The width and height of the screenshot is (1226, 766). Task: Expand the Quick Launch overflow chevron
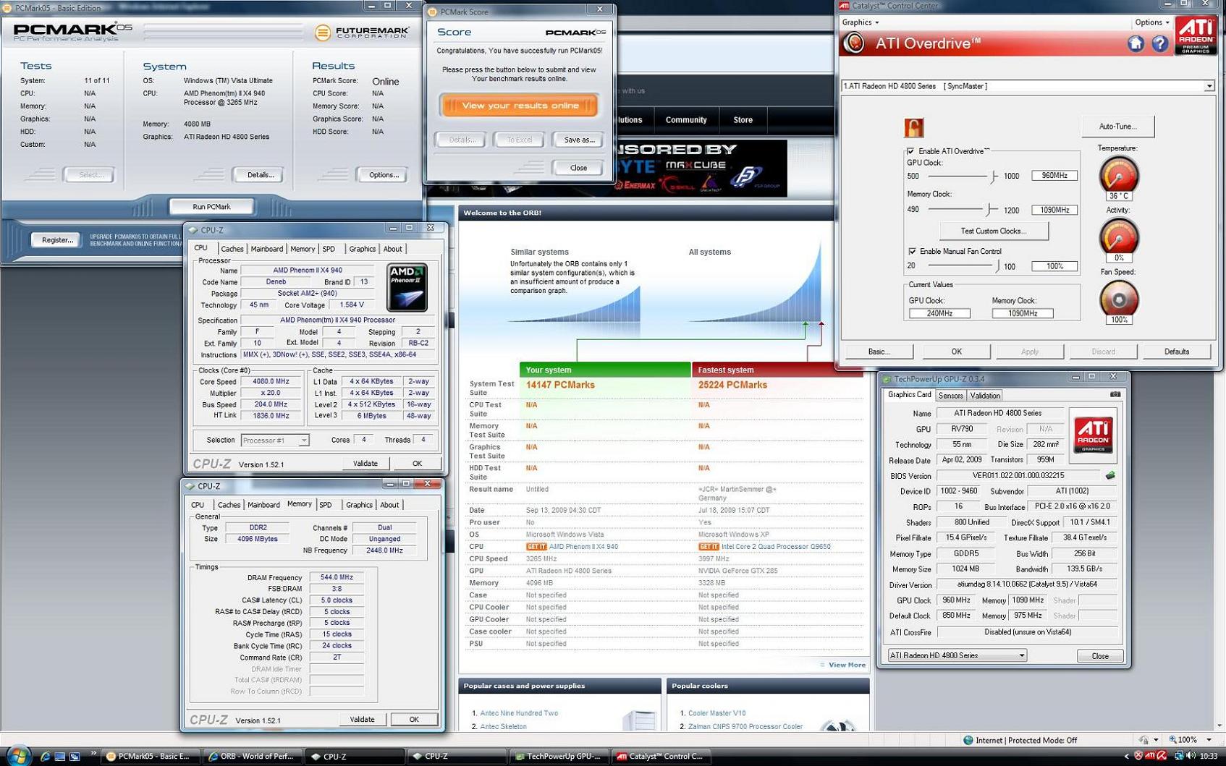[x=93, y=754]
